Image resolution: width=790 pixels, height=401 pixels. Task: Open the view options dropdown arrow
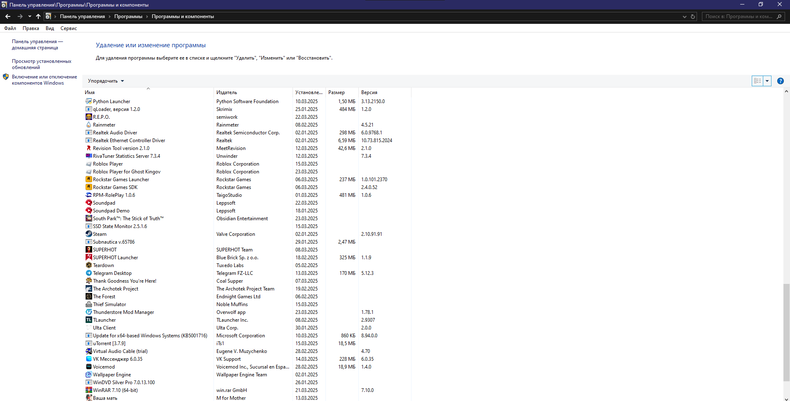767,81
